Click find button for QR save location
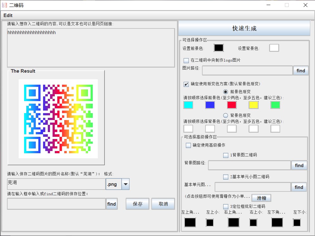Screen dimensions: 315x236 coord(111,204)
